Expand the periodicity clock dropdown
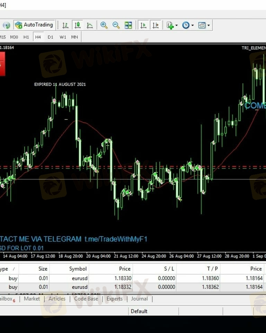266x333 pixels. pyautogui.click(x=188, y=25)
